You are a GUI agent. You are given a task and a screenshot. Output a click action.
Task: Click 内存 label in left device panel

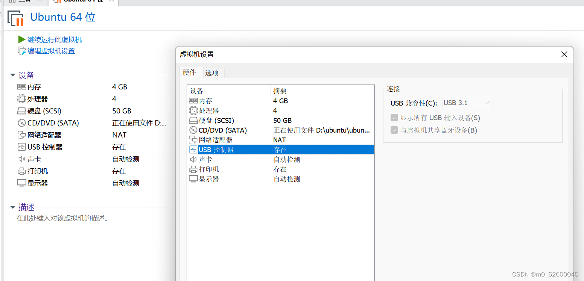tap(34, 87)
